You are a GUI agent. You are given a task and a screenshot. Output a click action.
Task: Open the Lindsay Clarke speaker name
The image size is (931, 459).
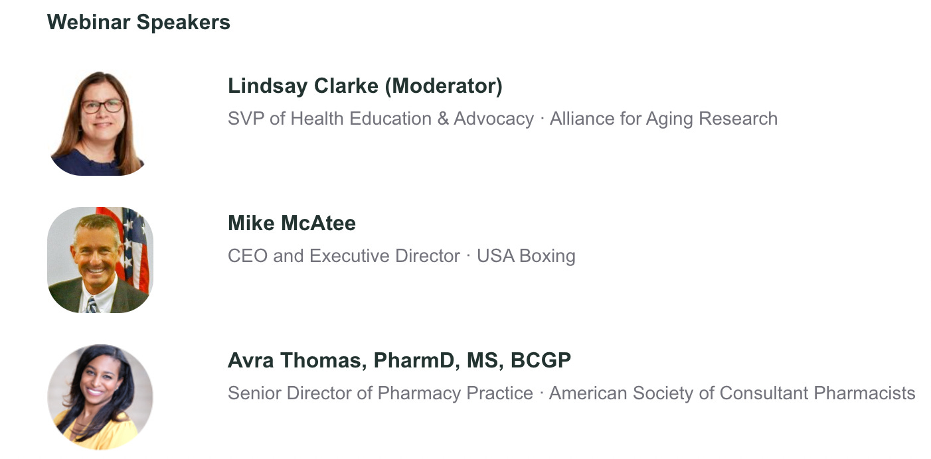click(303, 86)
